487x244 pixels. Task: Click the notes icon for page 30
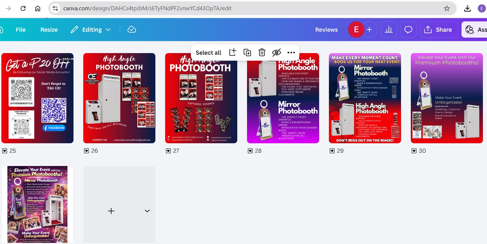click(x=414, y=151)
